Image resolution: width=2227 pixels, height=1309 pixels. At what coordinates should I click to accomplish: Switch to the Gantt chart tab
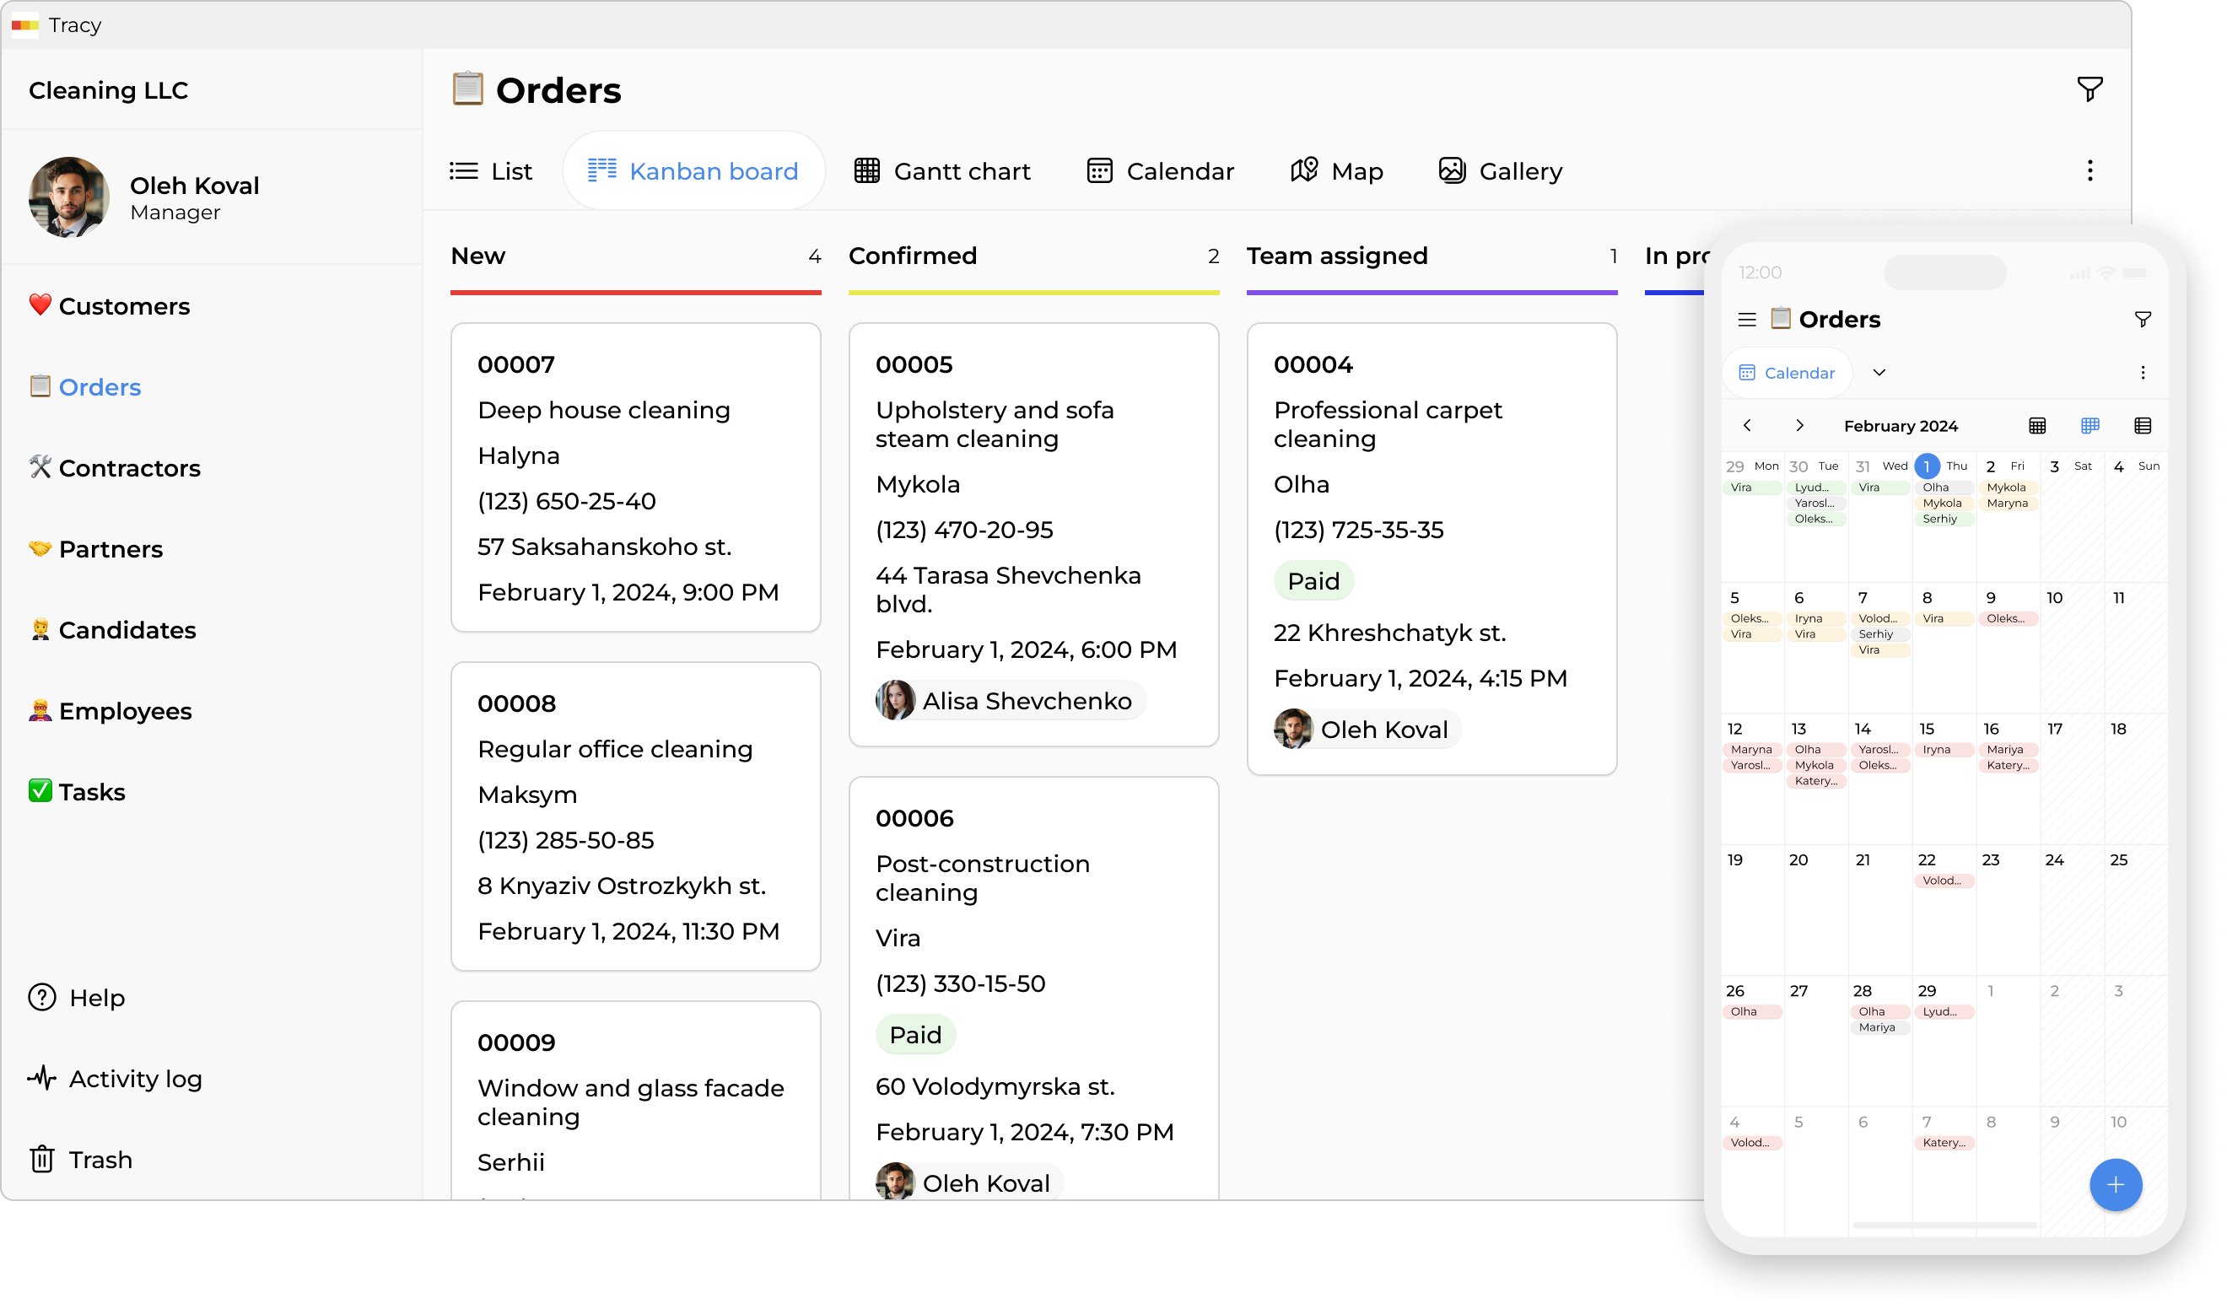coord(943,170)
